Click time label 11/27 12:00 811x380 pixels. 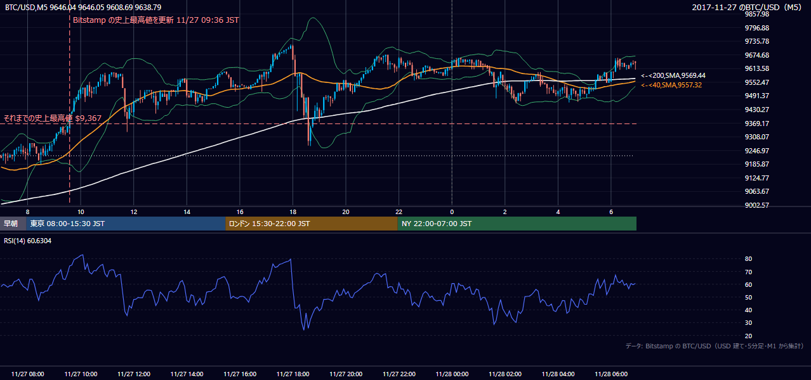coord(134,374)
